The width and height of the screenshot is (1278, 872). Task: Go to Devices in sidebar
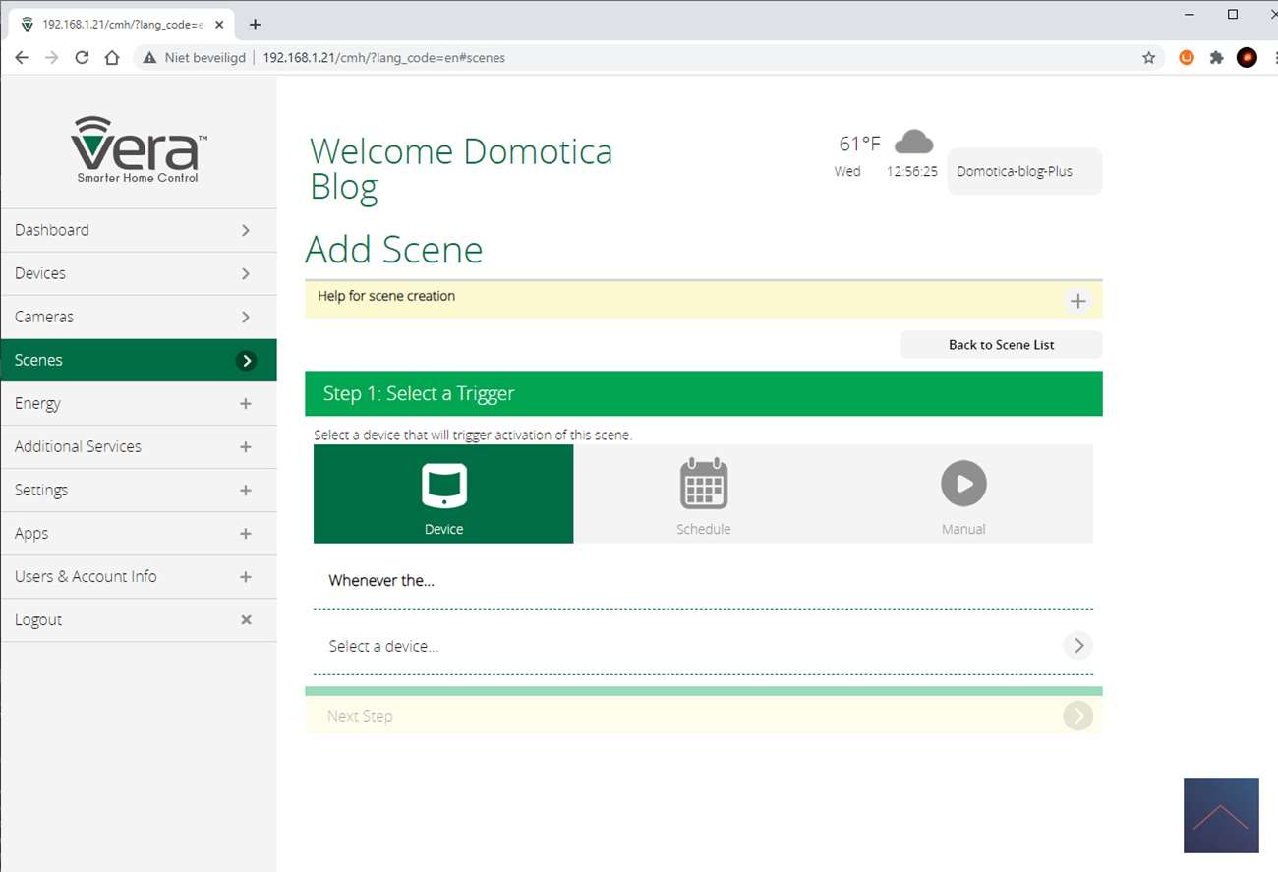(139, 273)
